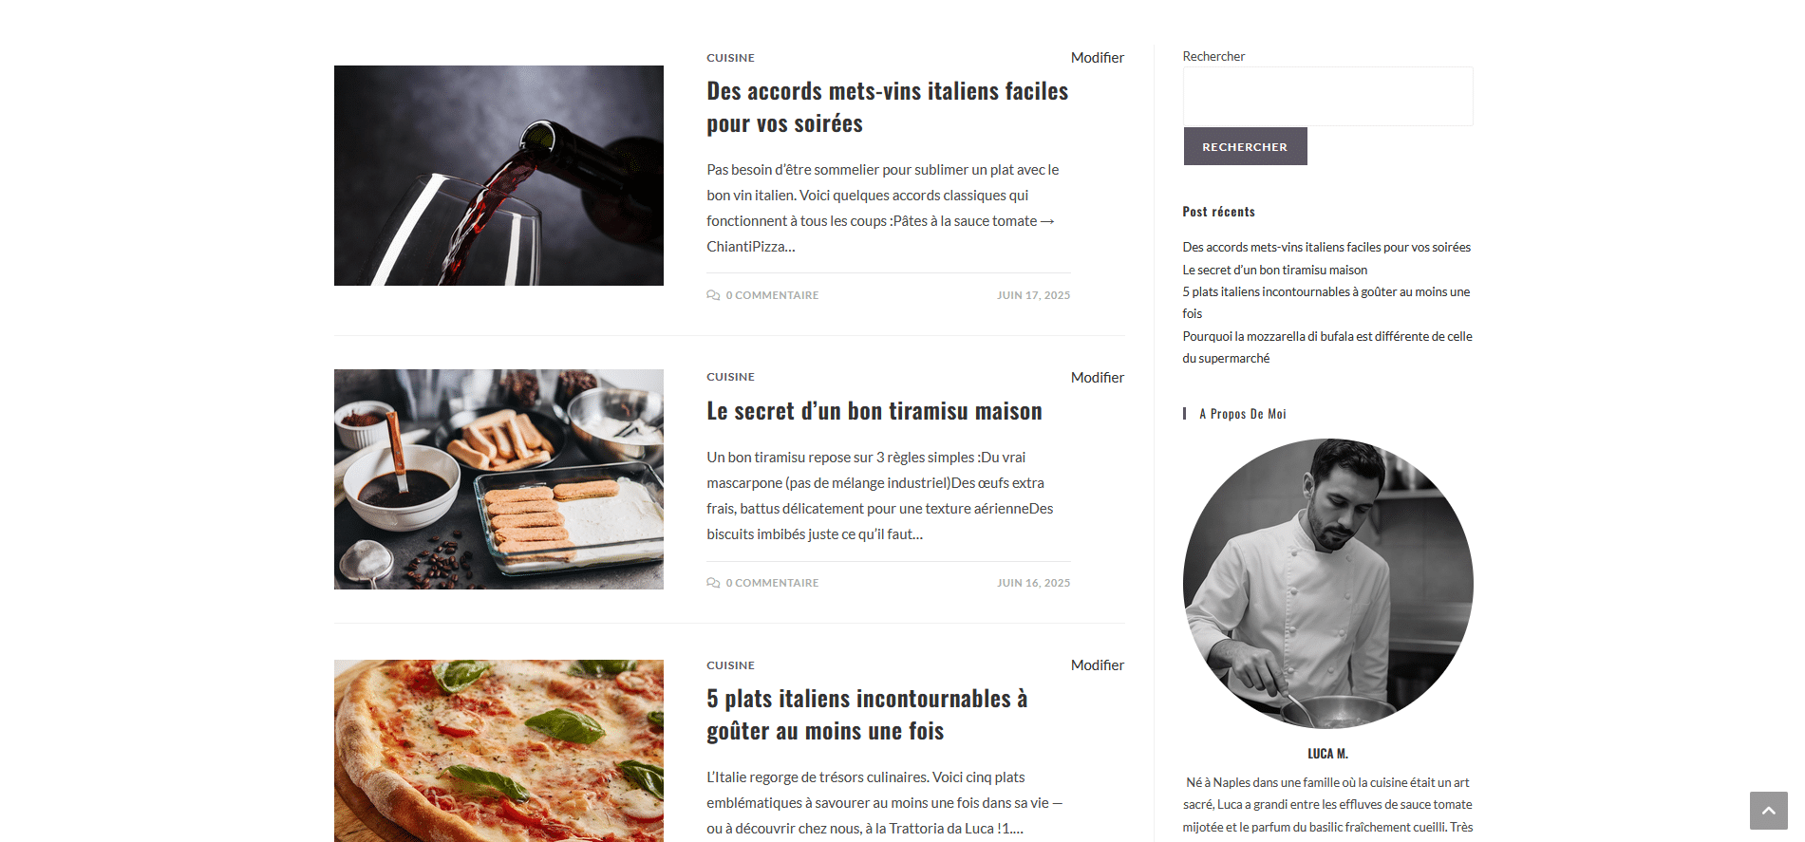The width and height of the screenshot is (1805, 842).
Task: Click Modifier link for wine pairing post
Action: pos(1097,58)
